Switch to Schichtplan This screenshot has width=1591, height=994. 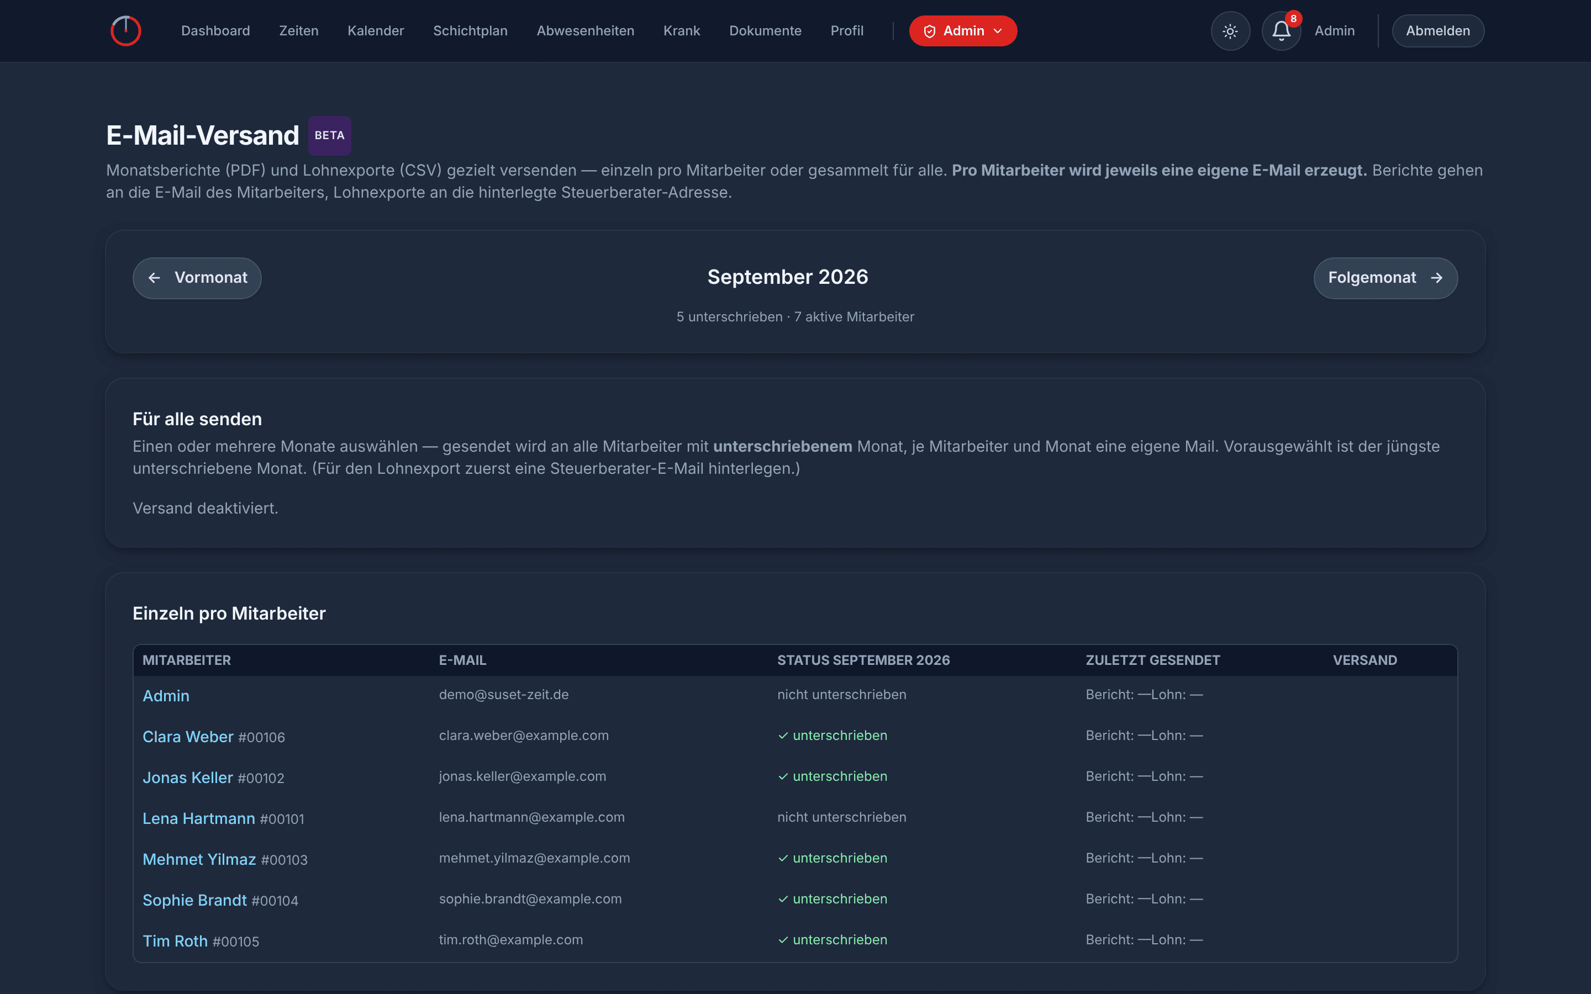[470, 31]
